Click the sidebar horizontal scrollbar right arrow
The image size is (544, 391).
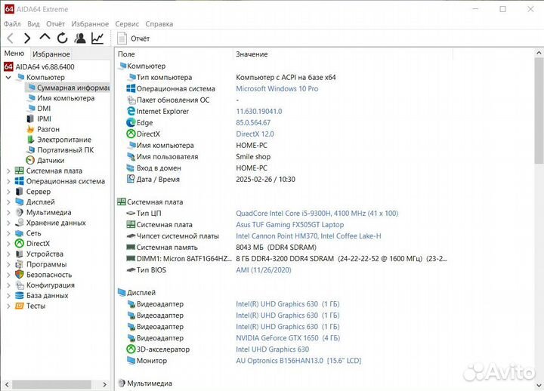(x=105, y=384)
